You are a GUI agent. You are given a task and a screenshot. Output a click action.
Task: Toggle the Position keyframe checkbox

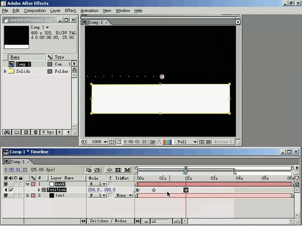click(x=11, y=190)
